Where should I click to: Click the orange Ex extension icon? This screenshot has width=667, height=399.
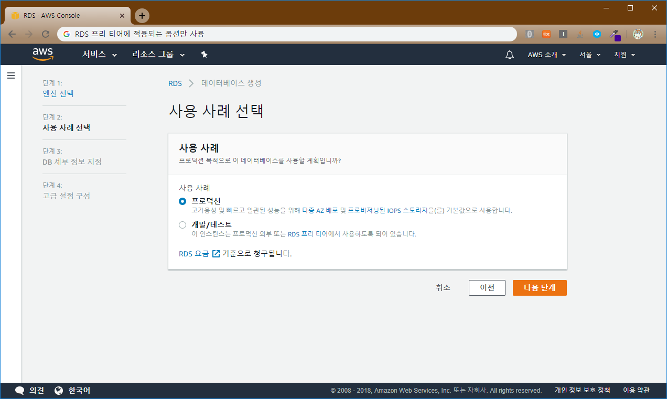pyautogui.click(x=546, y=34)
